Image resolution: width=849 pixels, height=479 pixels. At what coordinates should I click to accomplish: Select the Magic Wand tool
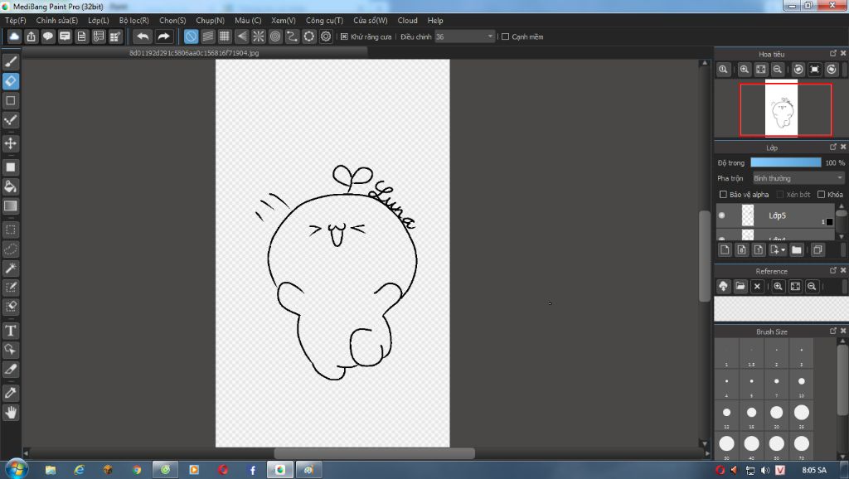10,268
